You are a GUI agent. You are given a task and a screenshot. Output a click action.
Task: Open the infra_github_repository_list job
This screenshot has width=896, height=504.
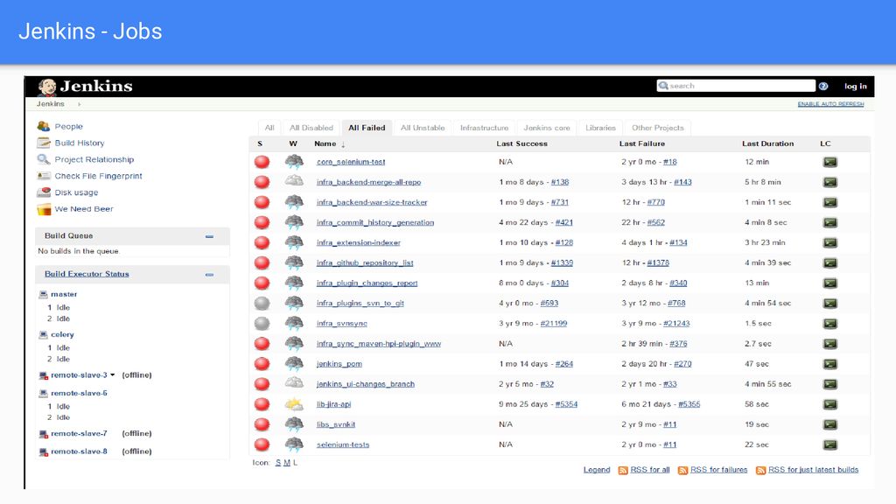click(365, 263)
